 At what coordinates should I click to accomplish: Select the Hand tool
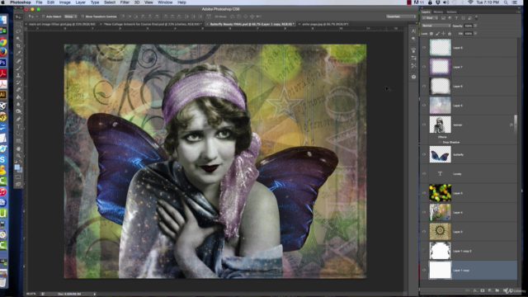click(x=18, y=148)
